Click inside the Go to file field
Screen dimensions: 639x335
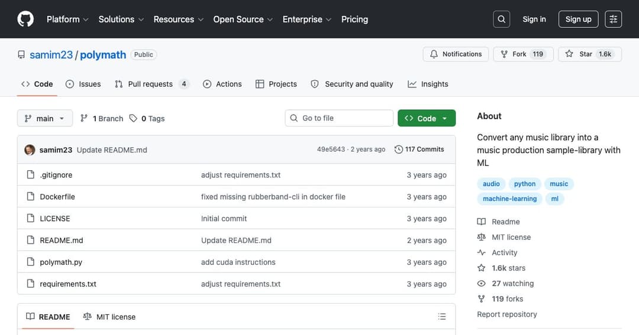click(339, 118)
